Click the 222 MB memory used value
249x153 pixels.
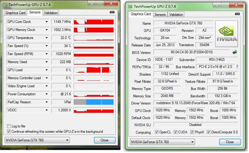point(62,62)
